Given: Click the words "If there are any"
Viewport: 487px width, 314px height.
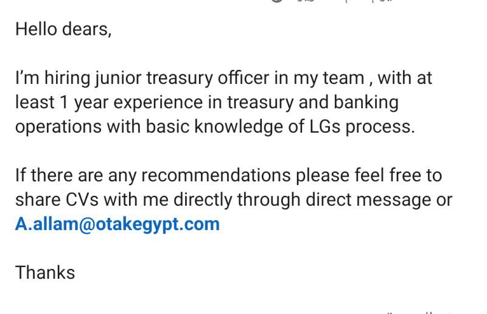Looking at the screenshot, I should pyautogui.click(x=75, y=175).
